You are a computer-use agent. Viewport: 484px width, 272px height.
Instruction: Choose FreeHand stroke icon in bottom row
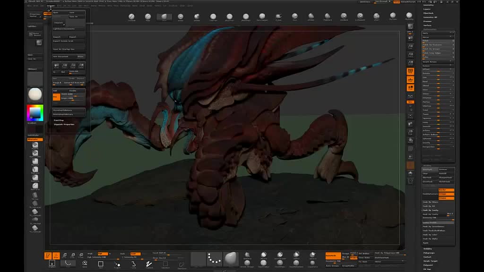[149, 264]
